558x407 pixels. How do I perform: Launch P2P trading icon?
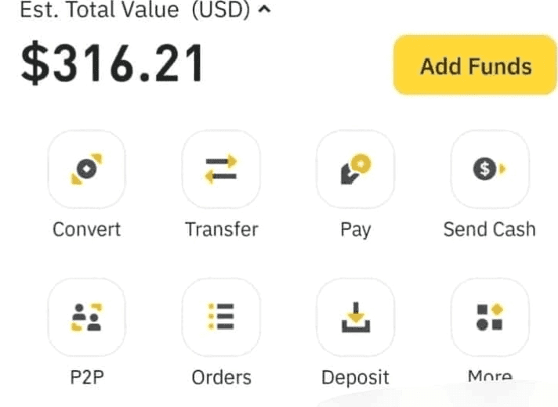point(86,317)
